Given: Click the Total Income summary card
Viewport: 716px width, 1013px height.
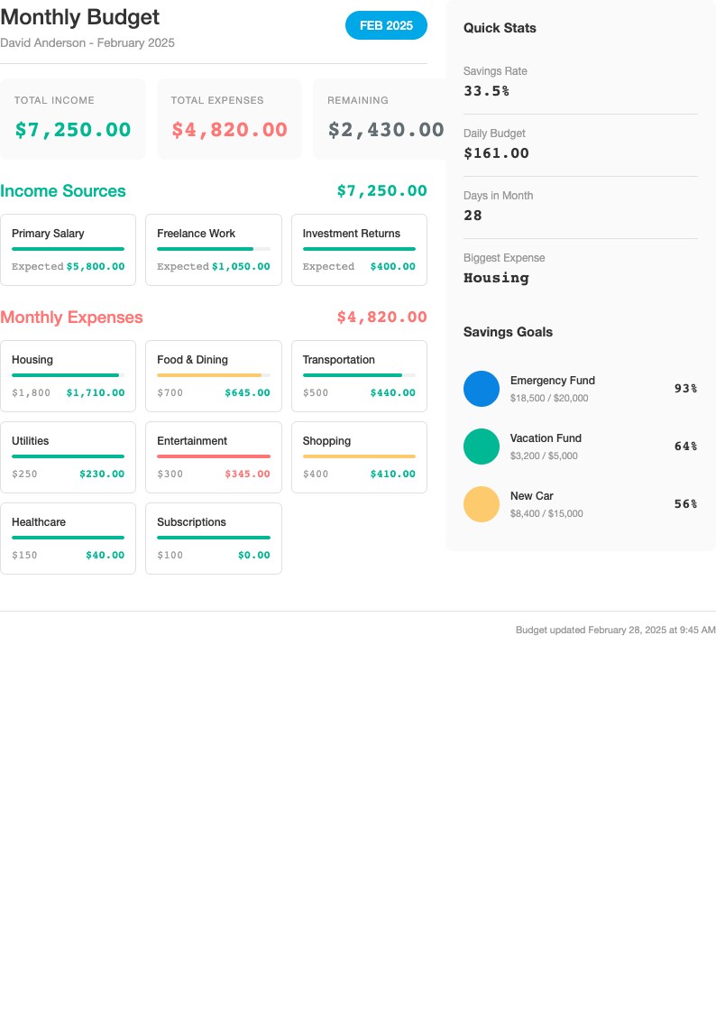Looking at the screenshot, I should 73,118.
